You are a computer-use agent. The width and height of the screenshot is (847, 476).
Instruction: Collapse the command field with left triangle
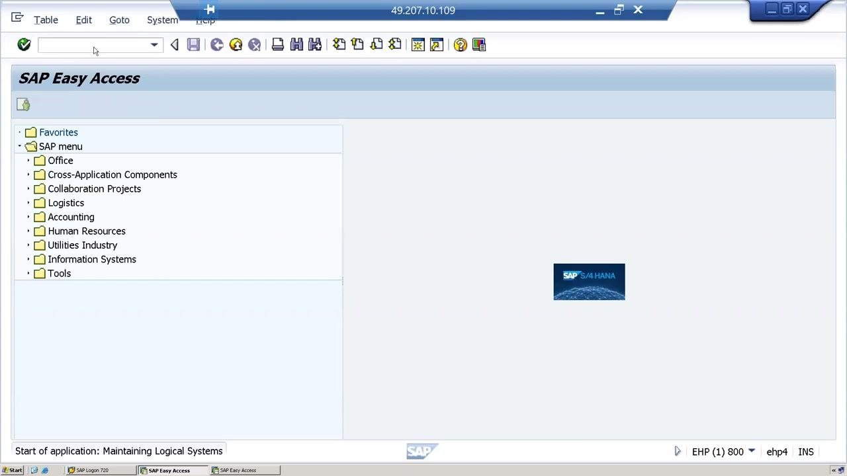(175, 45)
